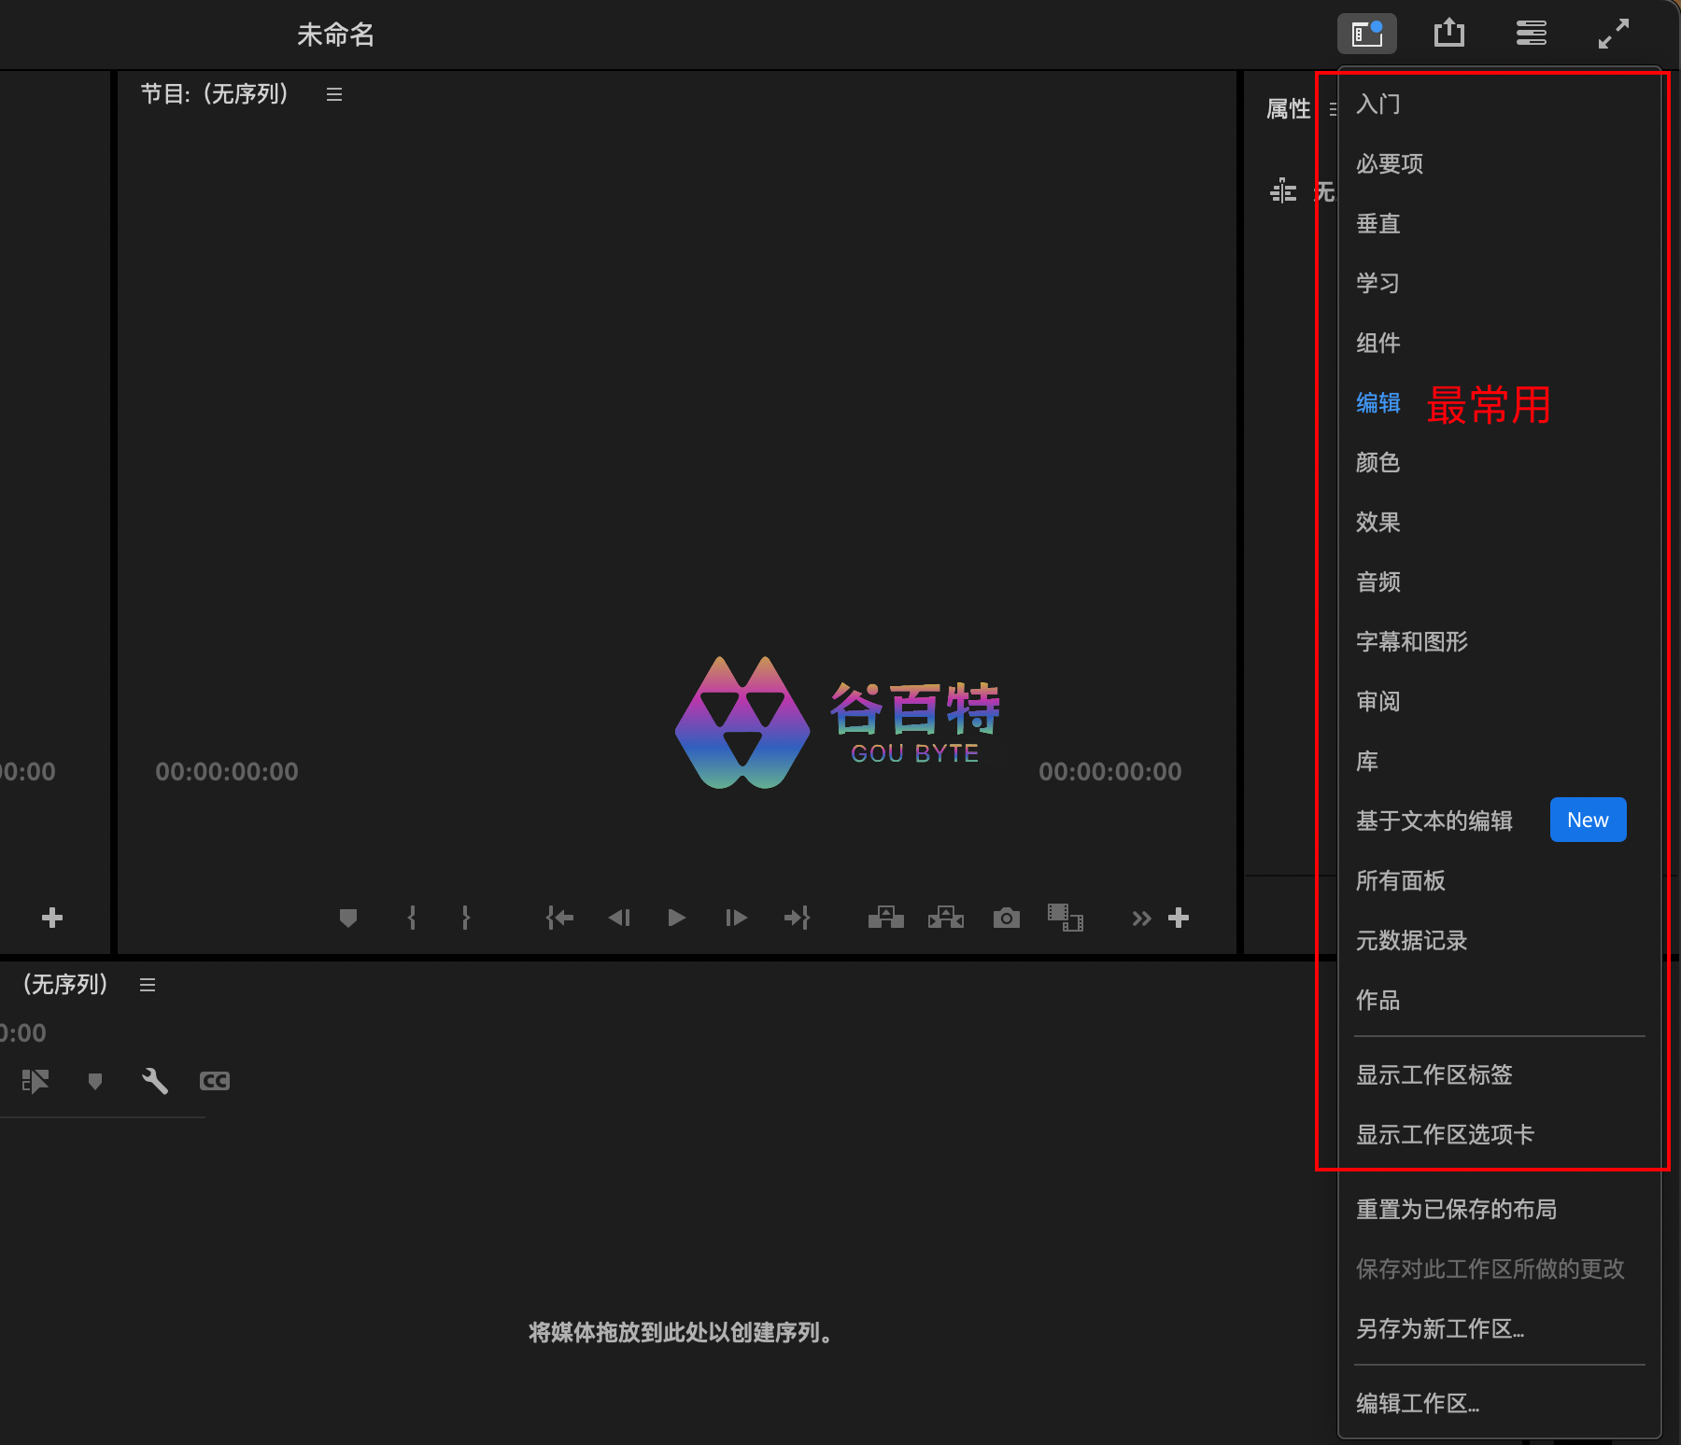Click the Workspaces icon in top bar
Image resolution: width=1681 pixels, height=1445 pixels.
pos(1366,34)
